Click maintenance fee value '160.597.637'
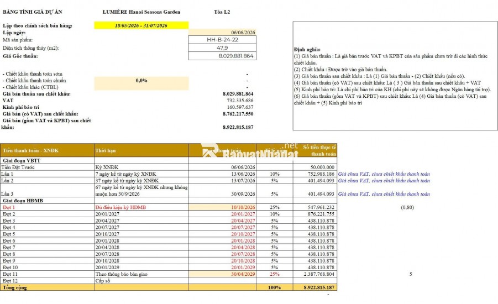 [x=240, y=107]
